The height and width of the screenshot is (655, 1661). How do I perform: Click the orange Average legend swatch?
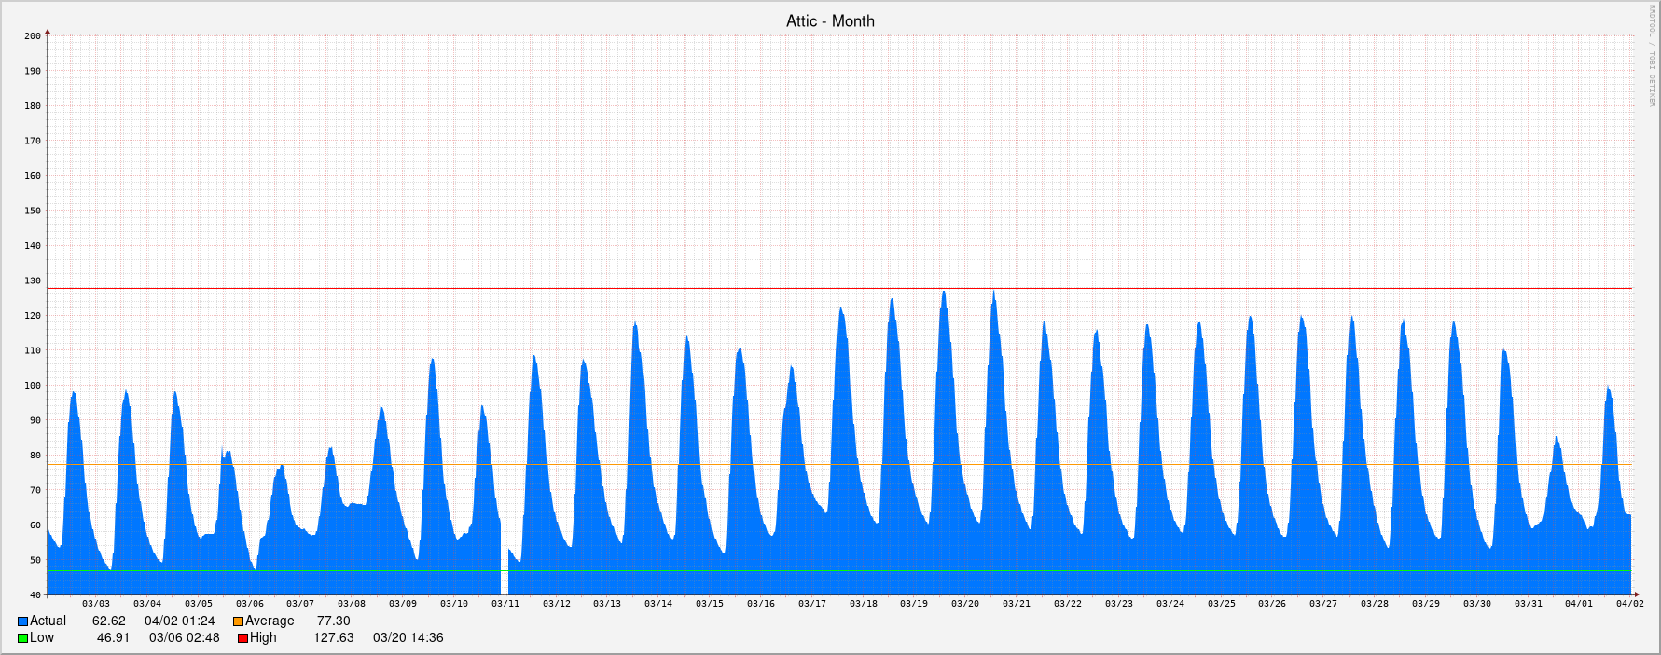239,621
